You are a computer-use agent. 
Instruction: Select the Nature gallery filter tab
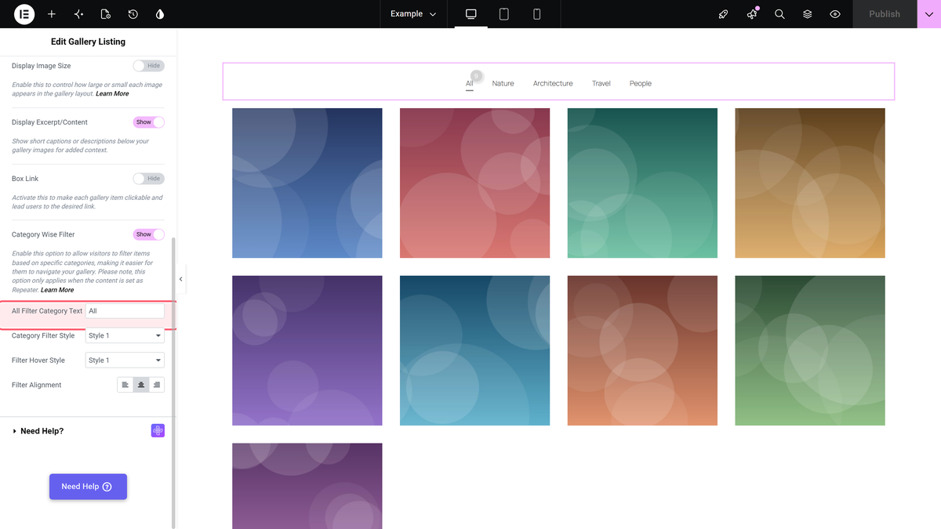503,83
